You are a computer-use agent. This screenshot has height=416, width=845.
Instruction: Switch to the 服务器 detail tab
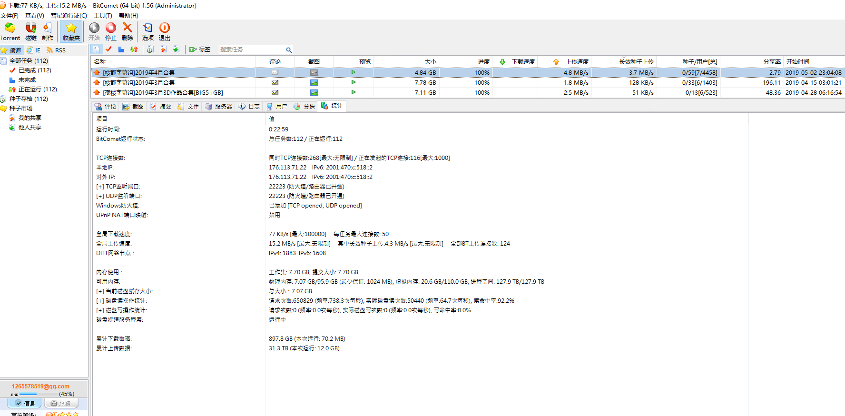[219, 107]
